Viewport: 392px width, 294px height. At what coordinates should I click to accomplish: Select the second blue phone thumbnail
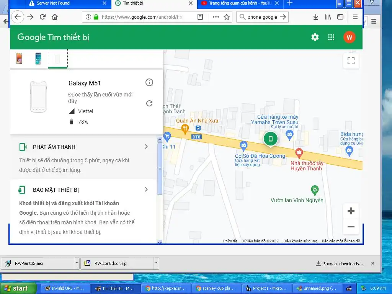38,59
